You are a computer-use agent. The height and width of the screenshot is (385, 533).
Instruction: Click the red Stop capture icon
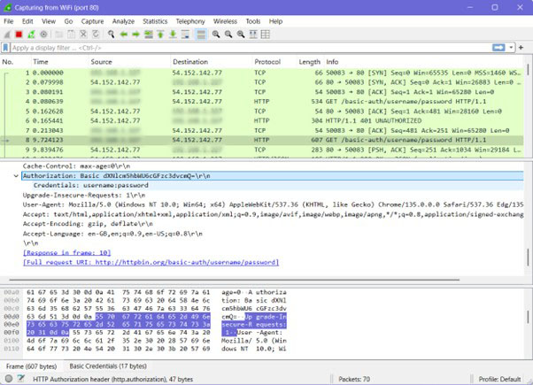pos(19,34)
